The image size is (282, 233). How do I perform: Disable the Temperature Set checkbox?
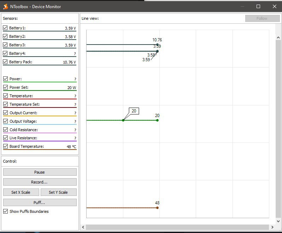coord(6,104)
